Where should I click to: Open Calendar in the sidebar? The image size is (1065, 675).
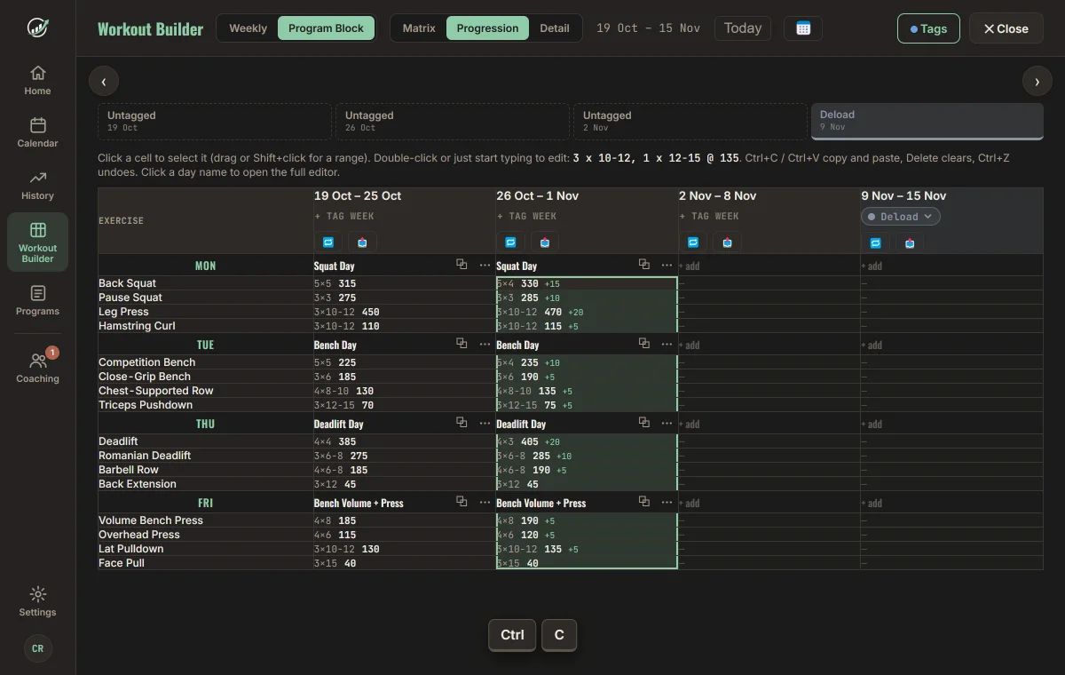click(37, 132)
